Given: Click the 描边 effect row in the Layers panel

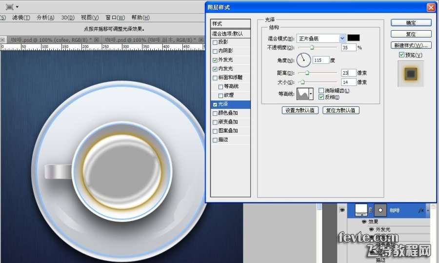Looking at the screenshot, I should [380, 260].
